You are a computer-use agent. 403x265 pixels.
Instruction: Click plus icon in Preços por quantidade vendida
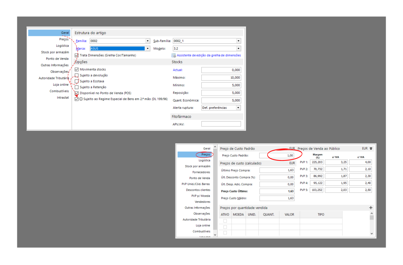coord(371,208)
